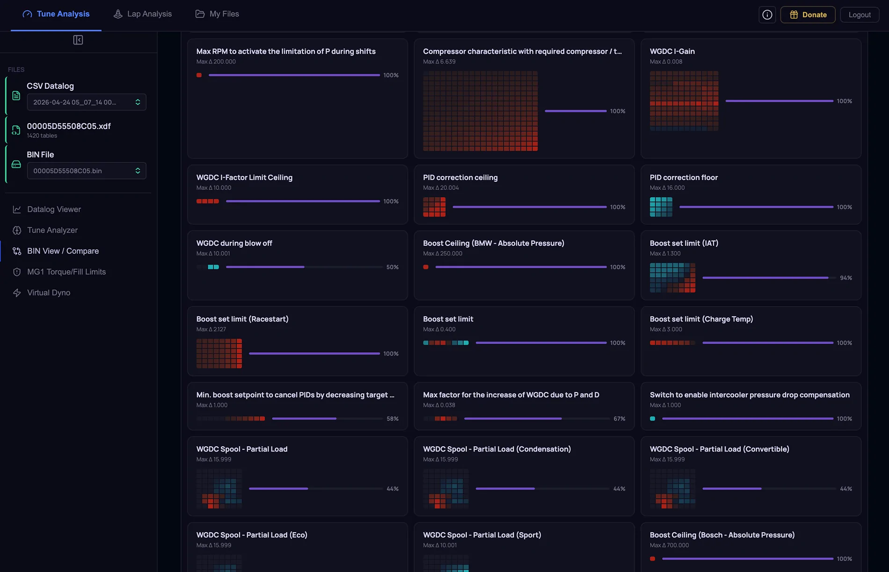Screen dimensions: 889x572
Task: Click the Donate button
Action: pos(808,14)
